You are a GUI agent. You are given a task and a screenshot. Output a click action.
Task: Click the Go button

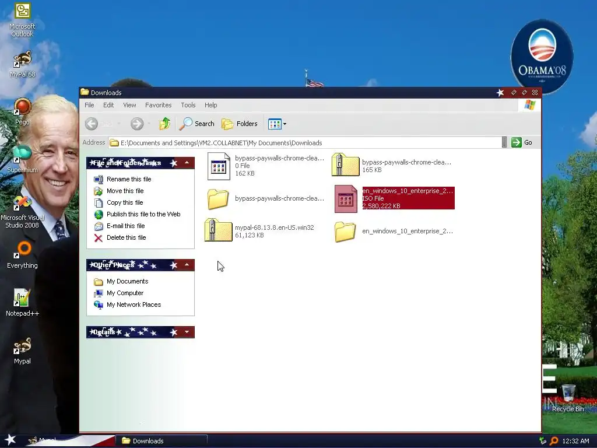522,142
